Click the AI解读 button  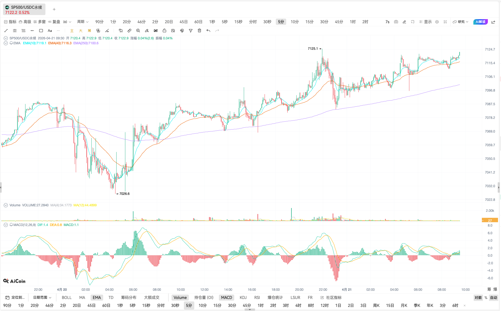point(480,22)
